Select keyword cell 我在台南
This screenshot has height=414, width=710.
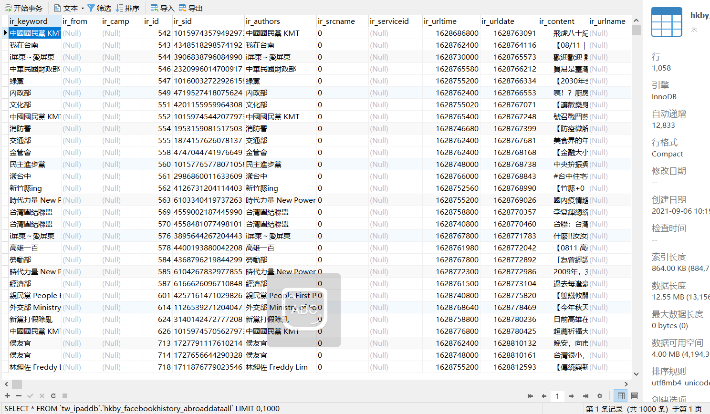pos(34,45)
